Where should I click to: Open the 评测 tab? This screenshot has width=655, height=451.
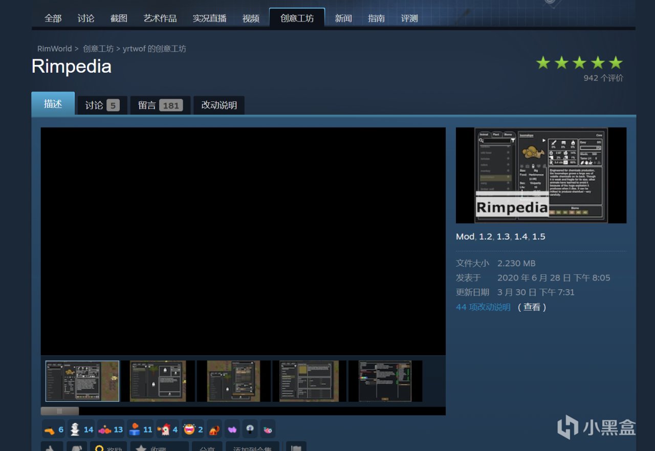[x=409, y=18]
